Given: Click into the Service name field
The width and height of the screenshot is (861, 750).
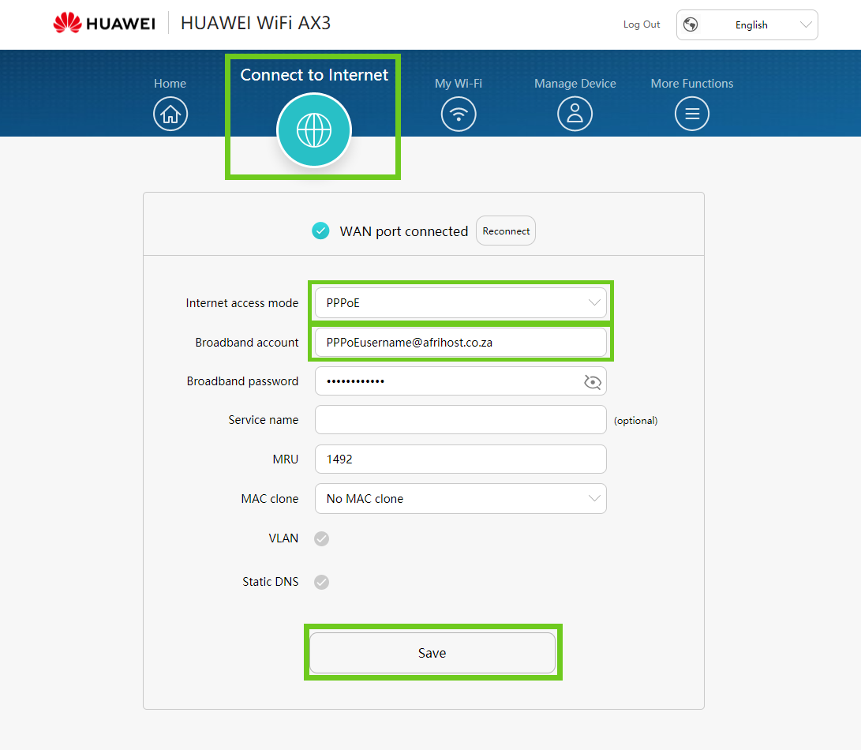Looking at the screenshot, I should (460, 420).
